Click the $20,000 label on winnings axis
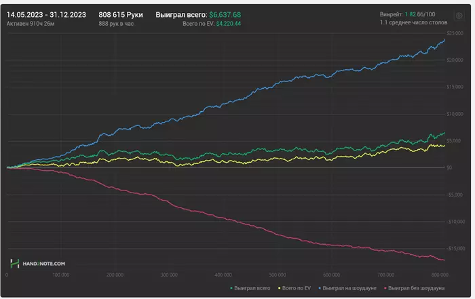This screenshot has height=299, width=475. 455,60
